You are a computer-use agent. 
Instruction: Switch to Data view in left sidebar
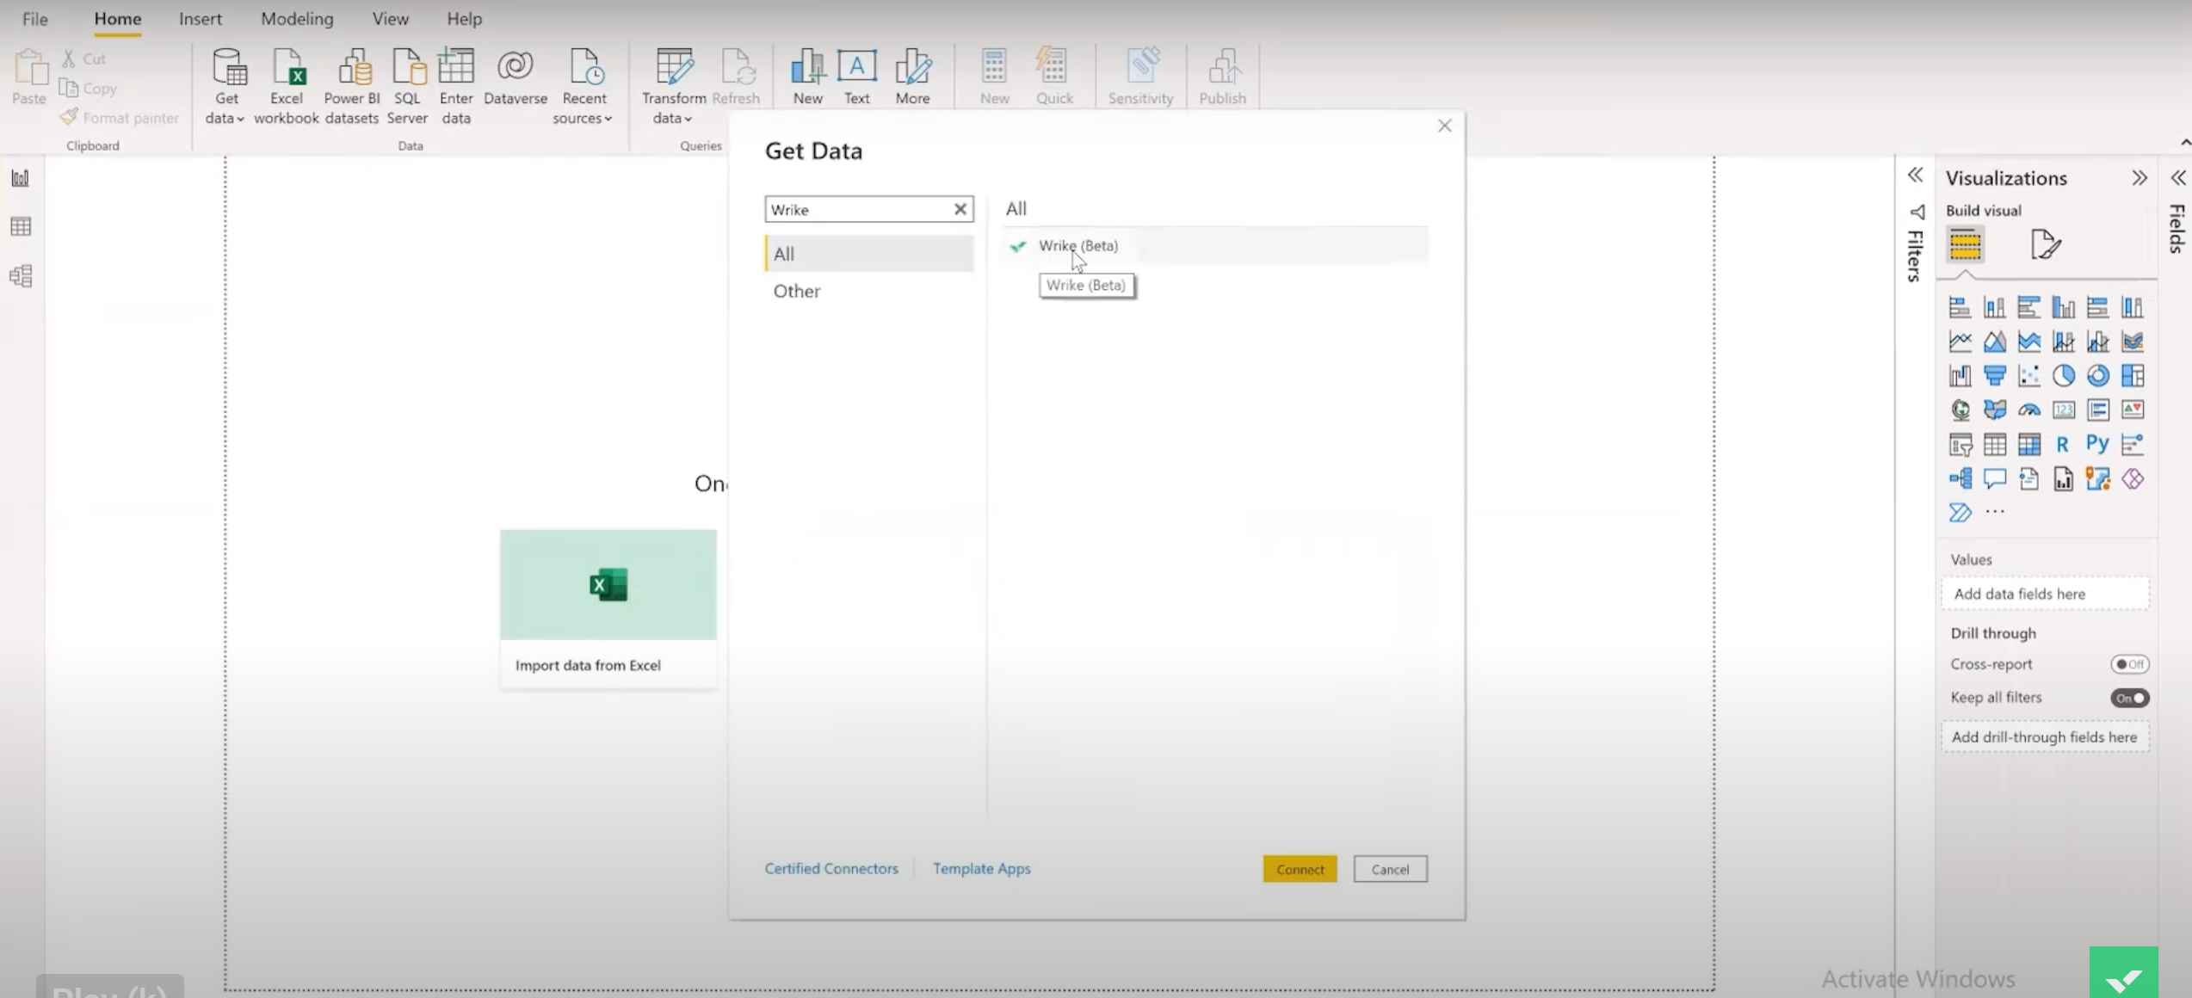click(21, 227)
